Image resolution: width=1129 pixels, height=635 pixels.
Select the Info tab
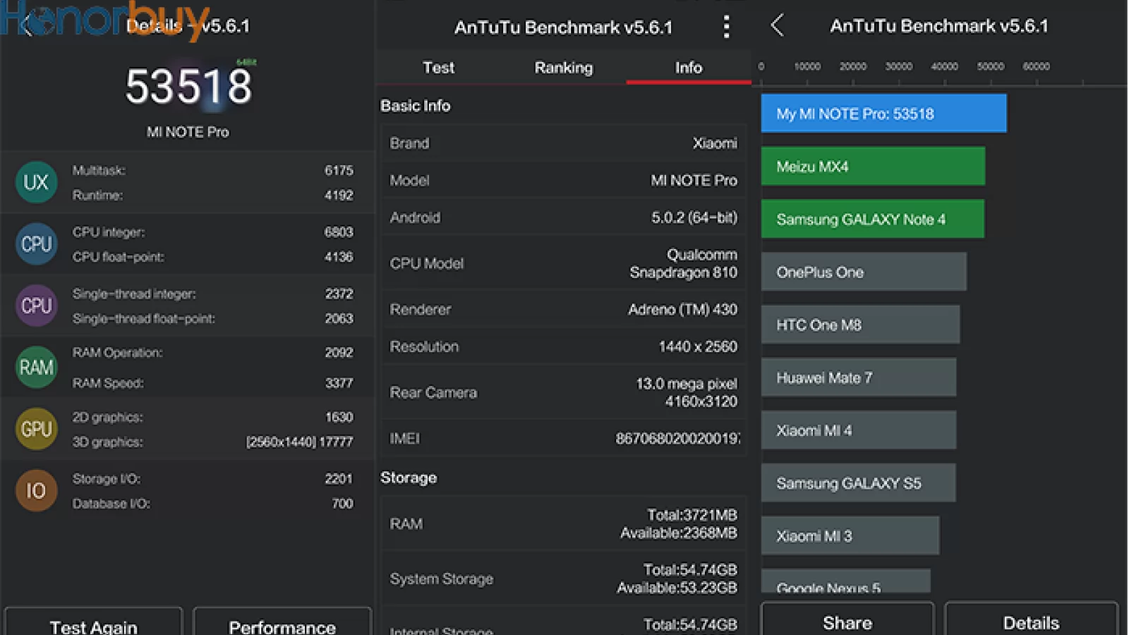[688, 68]
